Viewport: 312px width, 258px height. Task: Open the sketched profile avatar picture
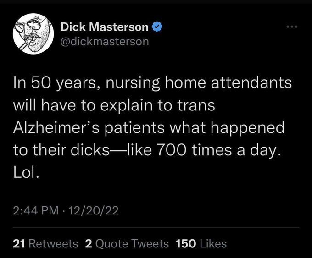[33, 34]
